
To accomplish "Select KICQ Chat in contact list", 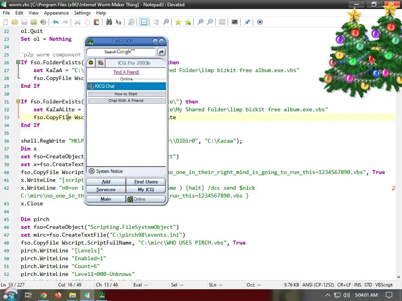I will click(126, 86).
